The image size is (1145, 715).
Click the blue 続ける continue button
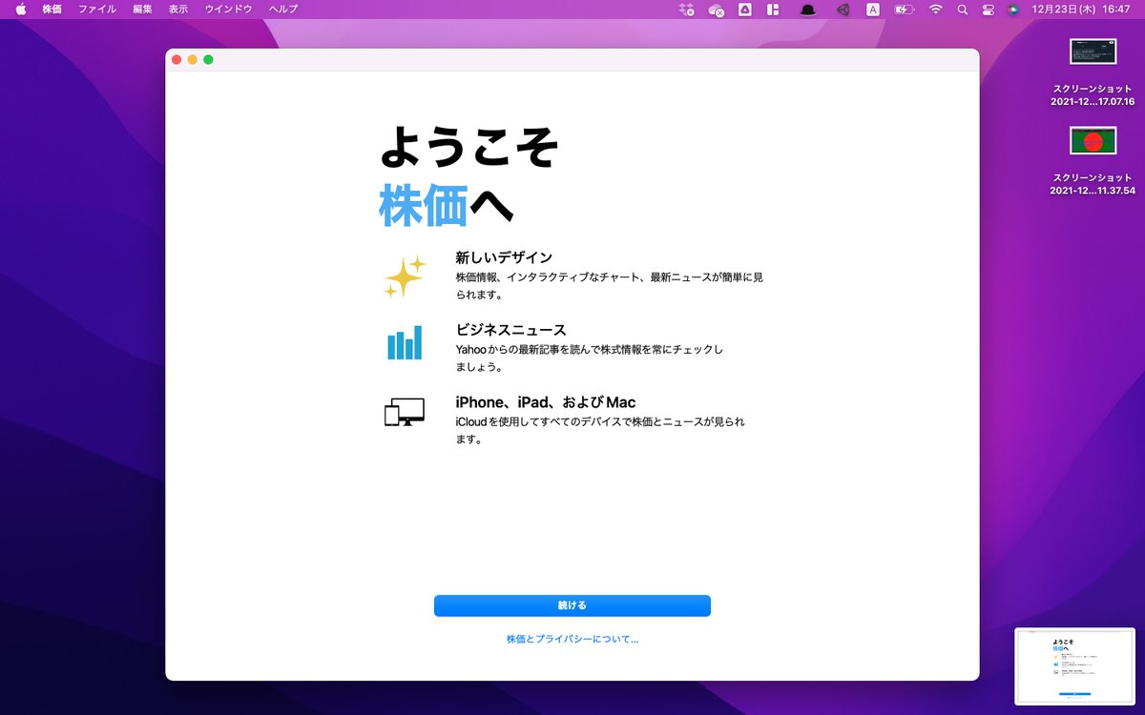[572, 605]
